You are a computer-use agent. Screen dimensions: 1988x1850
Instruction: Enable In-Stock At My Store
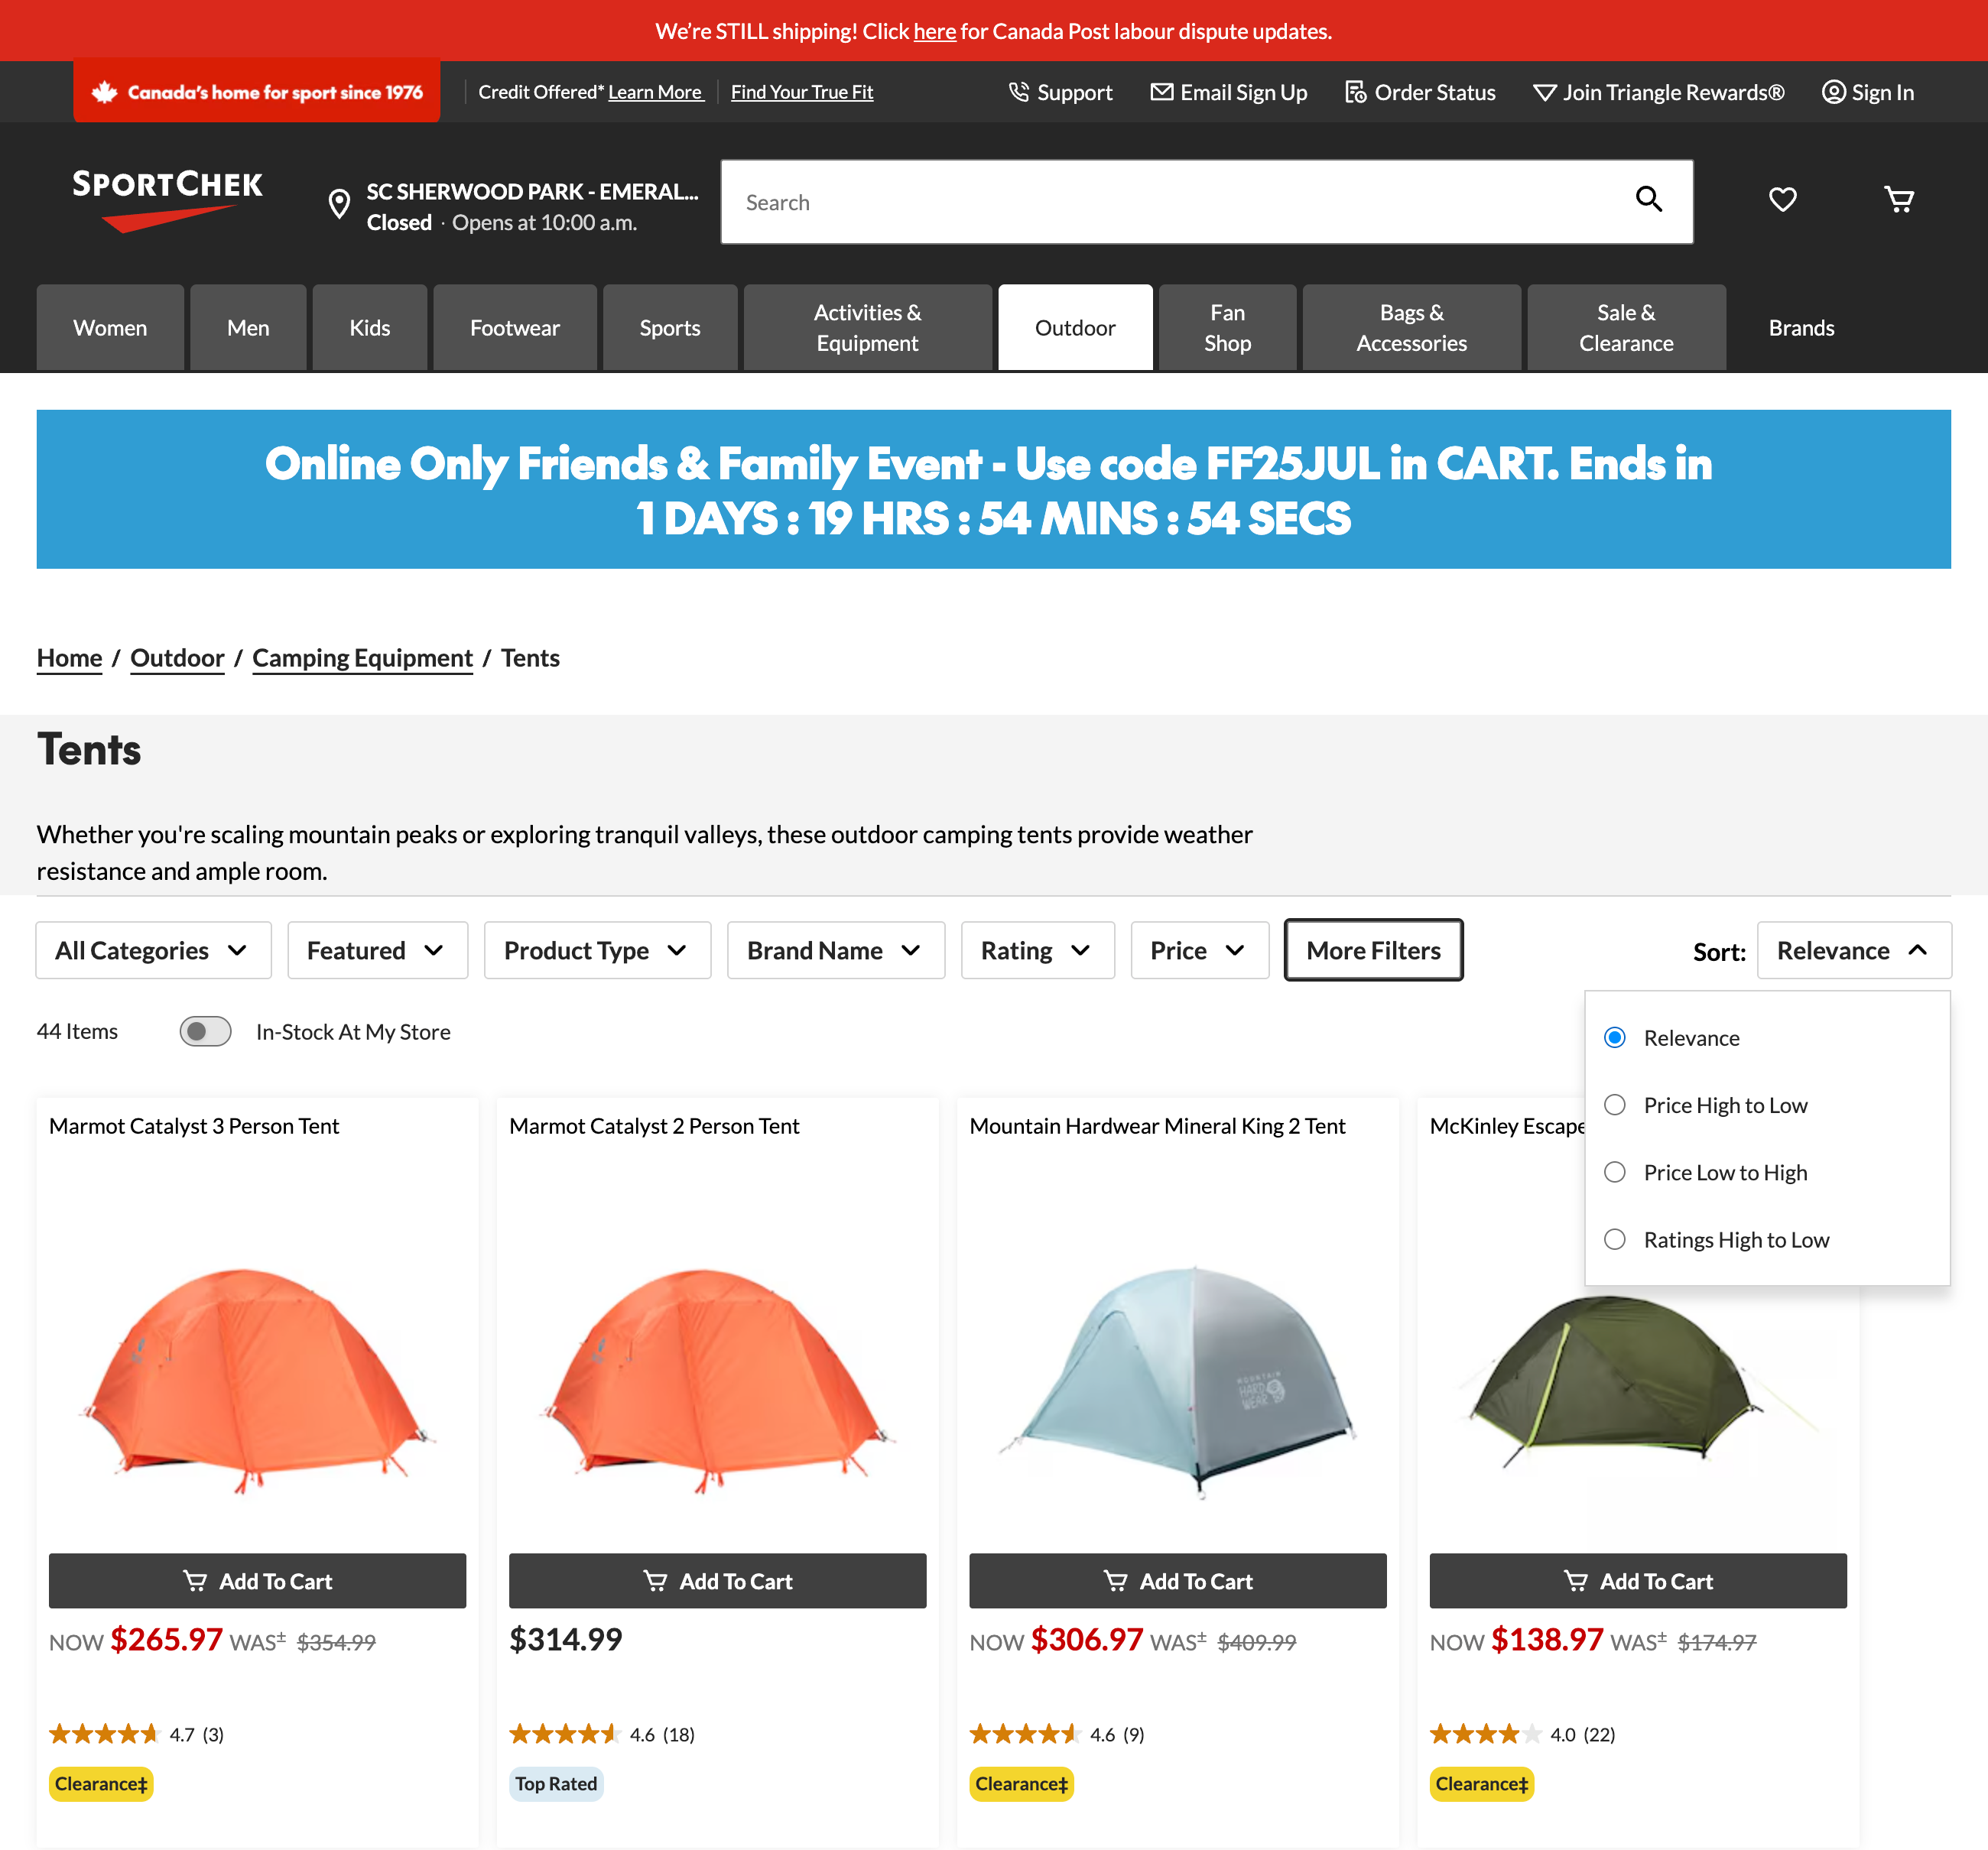coord(205,1031)
